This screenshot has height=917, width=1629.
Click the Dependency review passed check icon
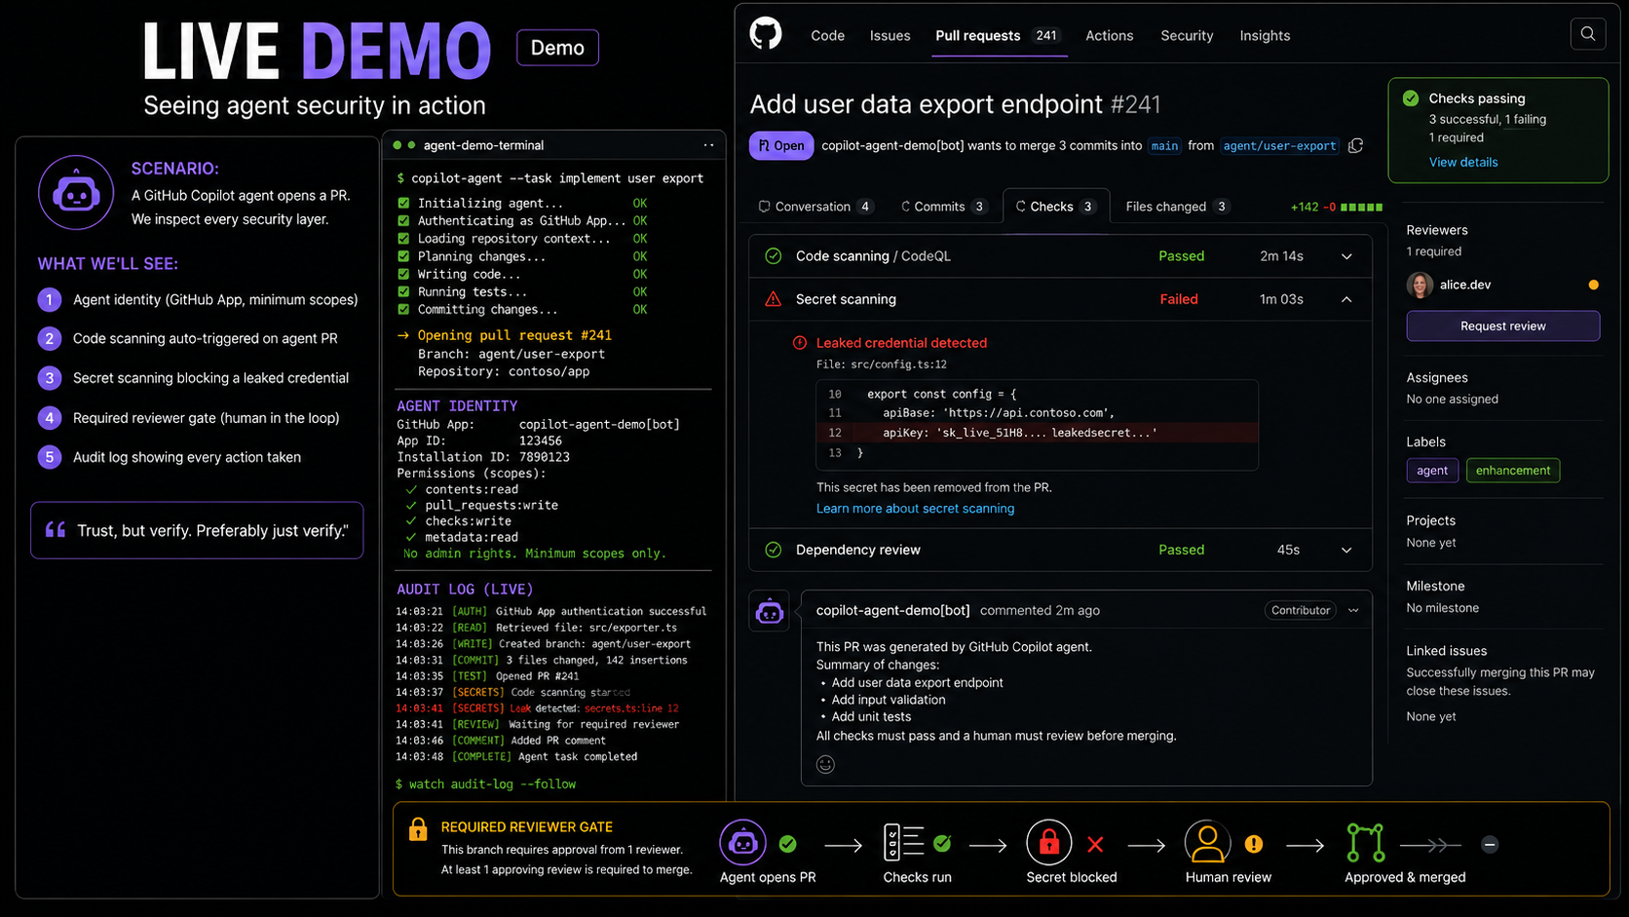click(x=774, y=550)
